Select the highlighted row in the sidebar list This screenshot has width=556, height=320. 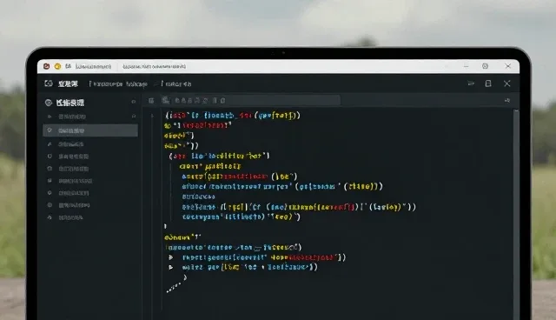click(90, 130)
